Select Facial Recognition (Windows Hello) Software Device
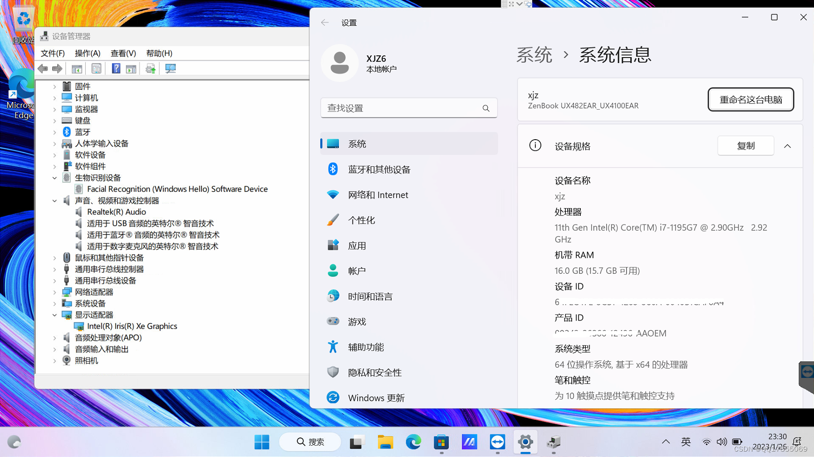 click(177, 189)
